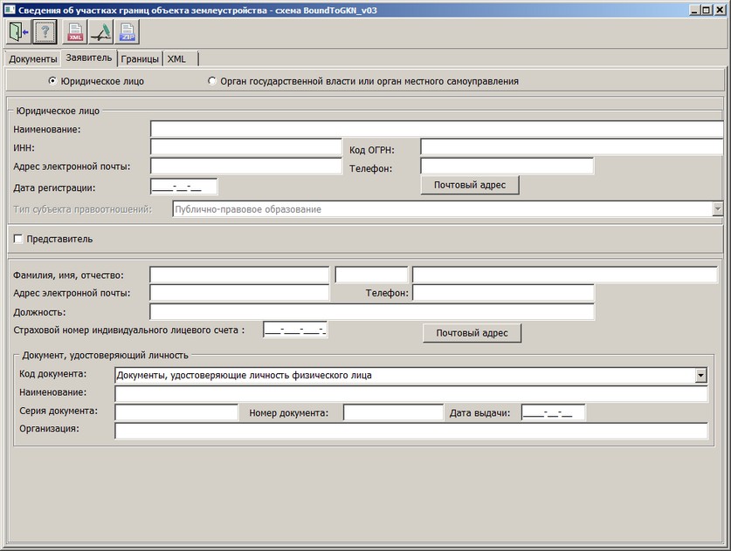Viewport: 731px width, 551px height.
Task: Select Орган государственной власти radio option
Action: click(x=211, y=81)
